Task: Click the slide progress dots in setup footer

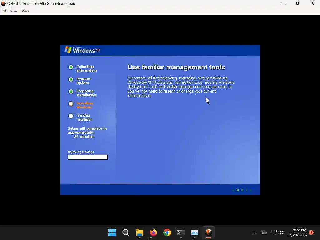Action: point(242,190)
